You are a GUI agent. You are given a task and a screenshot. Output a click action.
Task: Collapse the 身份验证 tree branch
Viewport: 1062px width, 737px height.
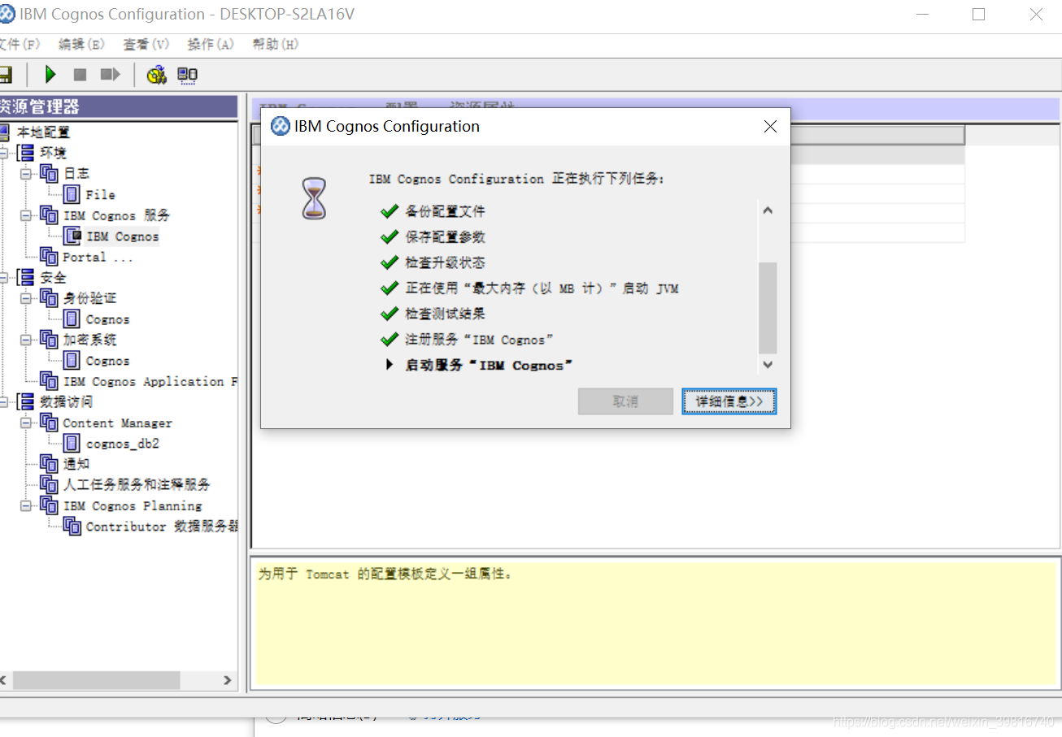click(x=26, y=298)
